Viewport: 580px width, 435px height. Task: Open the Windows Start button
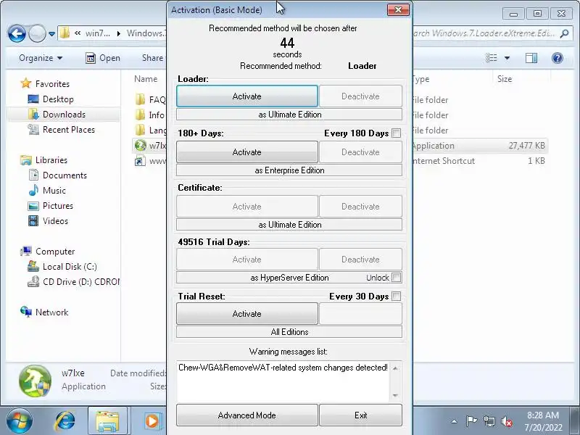(x=20, y=420)
